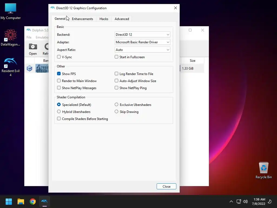
Task: Click the Dolphin emulator taskbar icon
Action: coord(45,201)
